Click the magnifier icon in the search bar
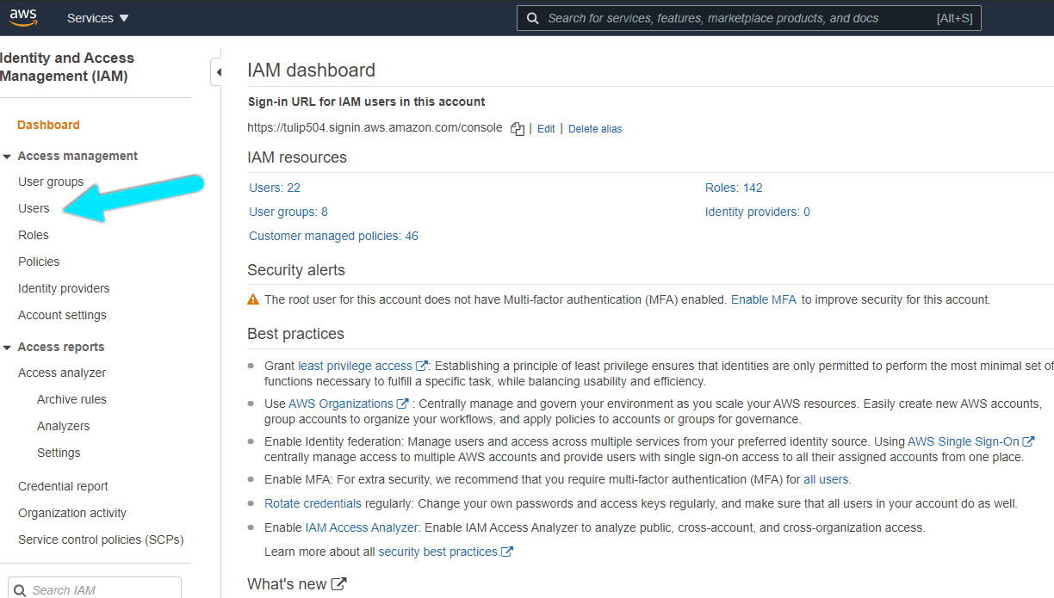The height and width of the screenshot is (598, 1054). coord(532,17)
